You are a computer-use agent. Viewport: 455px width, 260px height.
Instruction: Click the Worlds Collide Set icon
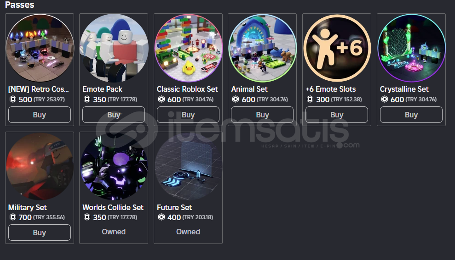(x=114, y=166)
